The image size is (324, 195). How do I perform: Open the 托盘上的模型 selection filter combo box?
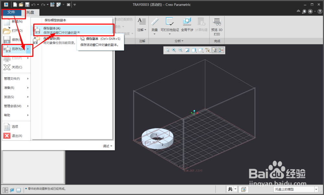[x=296, y=189]
